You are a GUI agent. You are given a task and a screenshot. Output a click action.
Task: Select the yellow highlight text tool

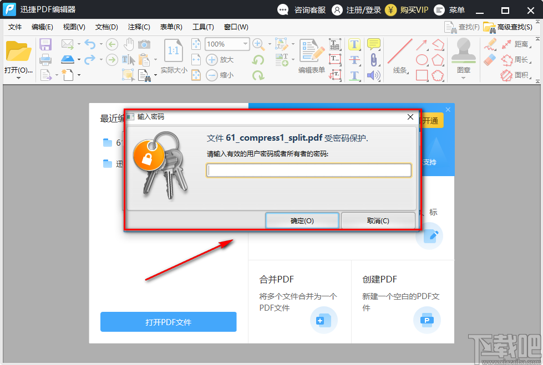(354, 44)
